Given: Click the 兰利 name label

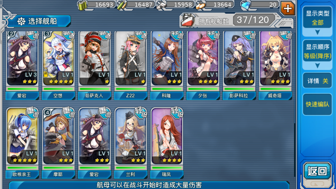Looking at the screenshot, I should [x=130, y=175].
